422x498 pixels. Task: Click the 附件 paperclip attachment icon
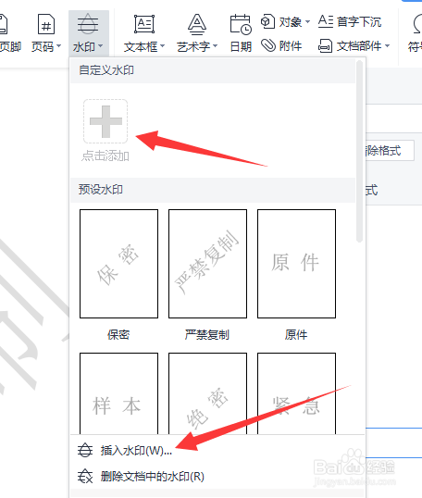tap(268, 45)
